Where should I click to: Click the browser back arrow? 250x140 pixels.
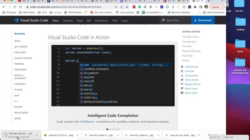coord(4,7)
